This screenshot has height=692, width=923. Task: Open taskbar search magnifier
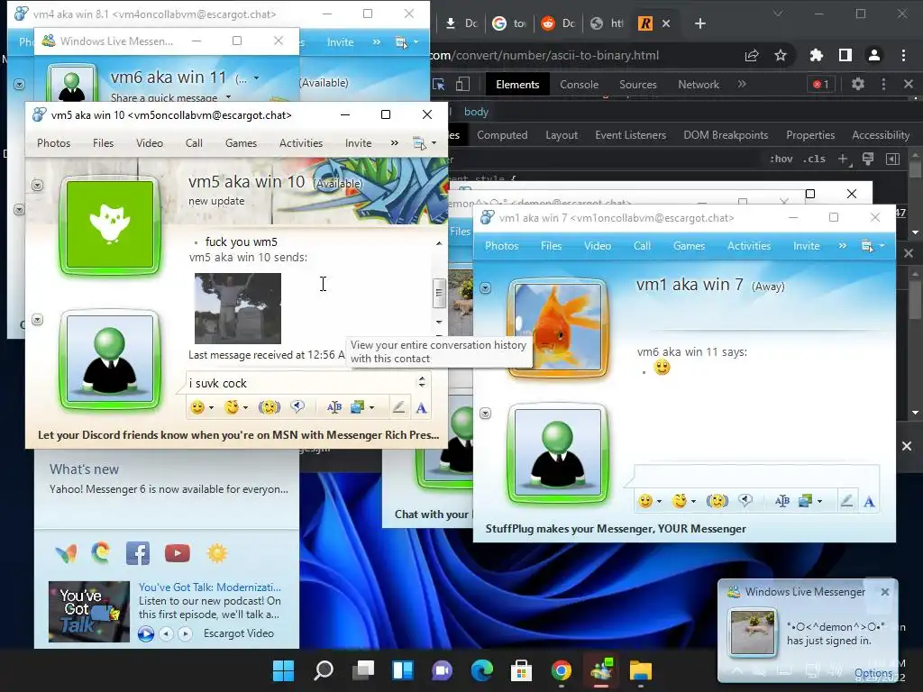tap(324, 670)
